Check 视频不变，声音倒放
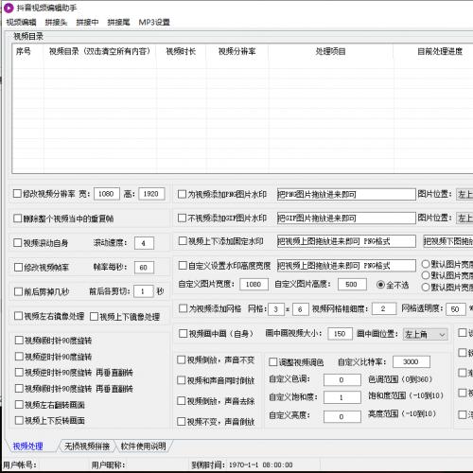The image size is (473, 473). coord(181,422)
